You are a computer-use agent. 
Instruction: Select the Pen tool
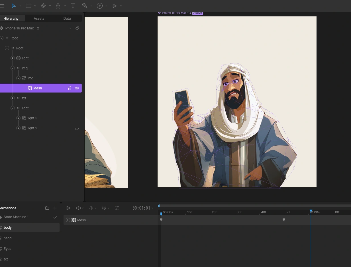coord(58,6)
